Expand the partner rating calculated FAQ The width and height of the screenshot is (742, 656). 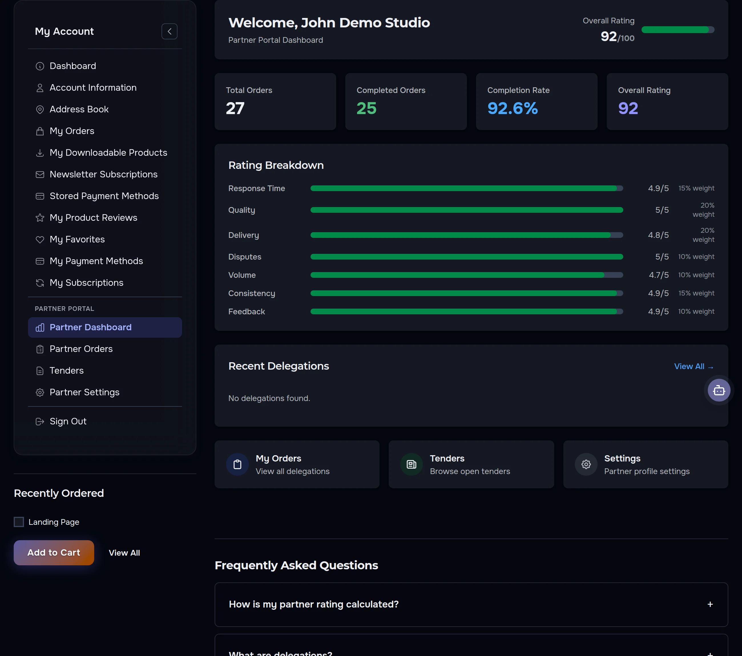click(471, 604)
